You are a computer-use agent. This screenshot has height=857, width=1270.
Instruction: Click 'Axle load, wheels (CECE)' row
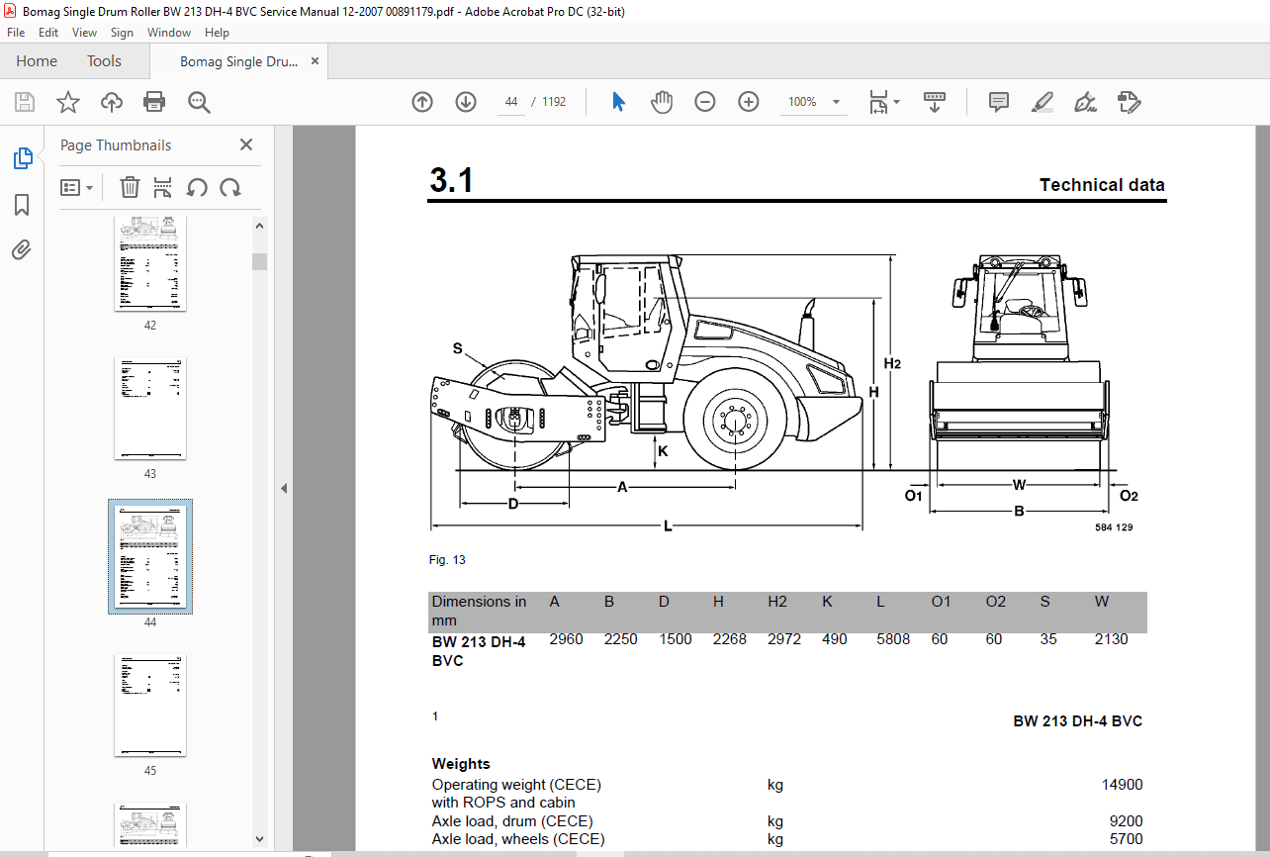point(787,839)
